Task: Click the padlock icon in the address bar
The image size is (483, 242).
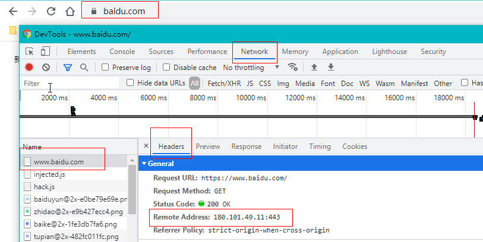Action: point(94,11)
